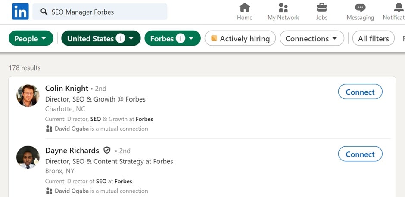Click the Actively hiring orange square icon

[214, 38]
